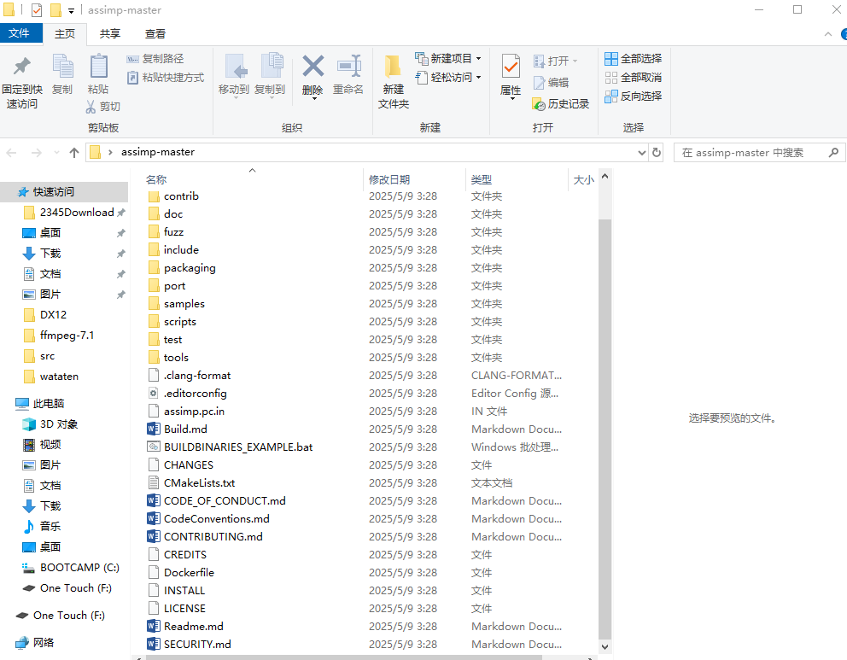Click the Up one level arrow

[x=74, y=153]
